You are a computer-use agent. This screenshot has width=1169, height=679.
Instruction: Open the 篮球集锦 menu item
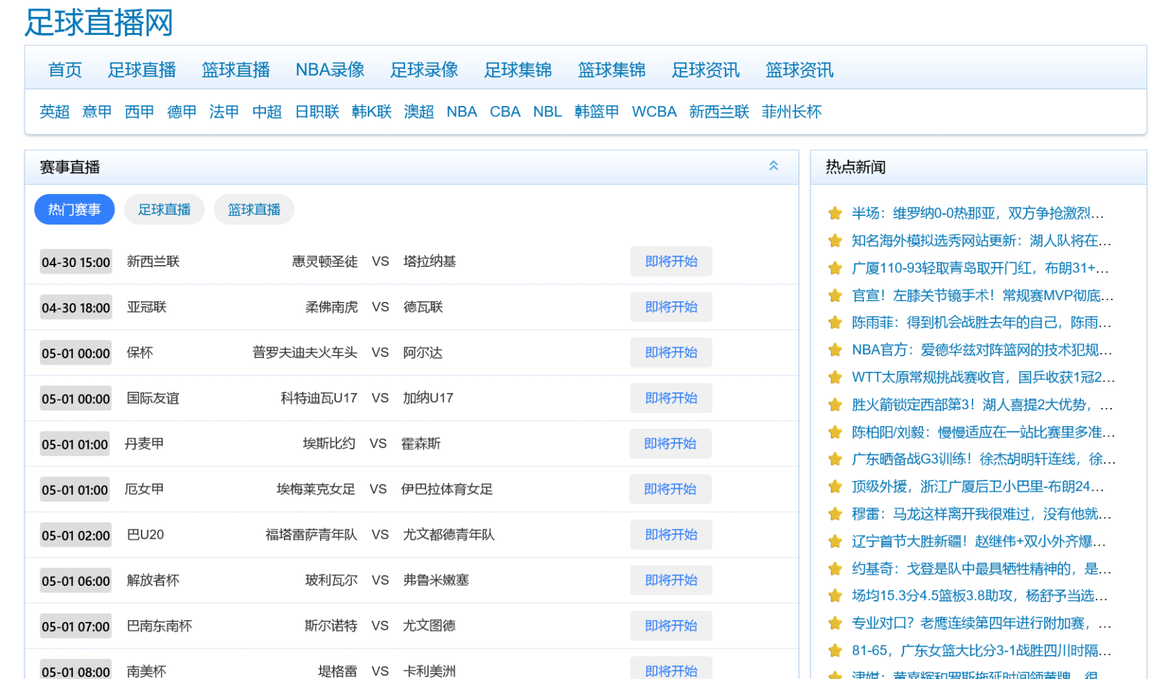click(612, 70)
